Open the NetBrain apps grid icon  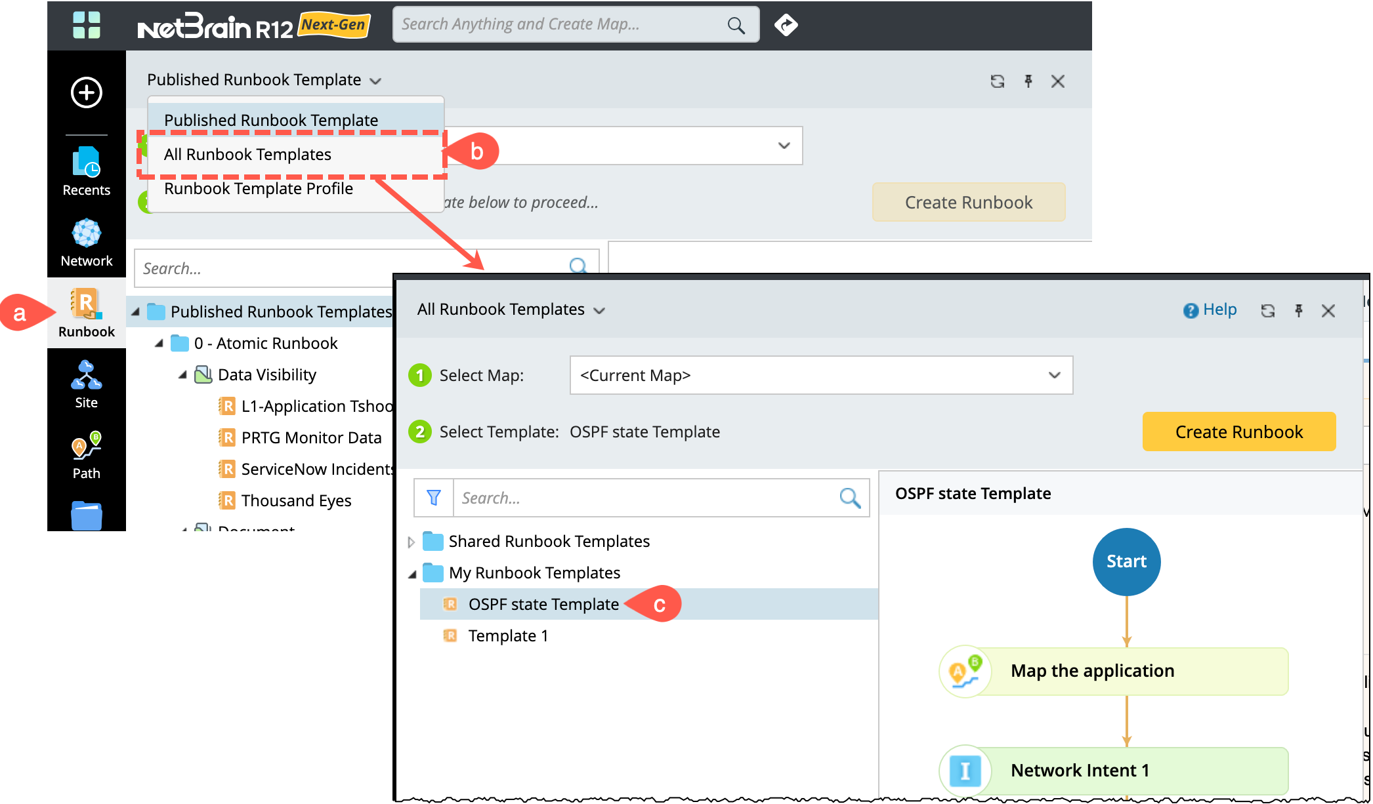click(87, 25)
